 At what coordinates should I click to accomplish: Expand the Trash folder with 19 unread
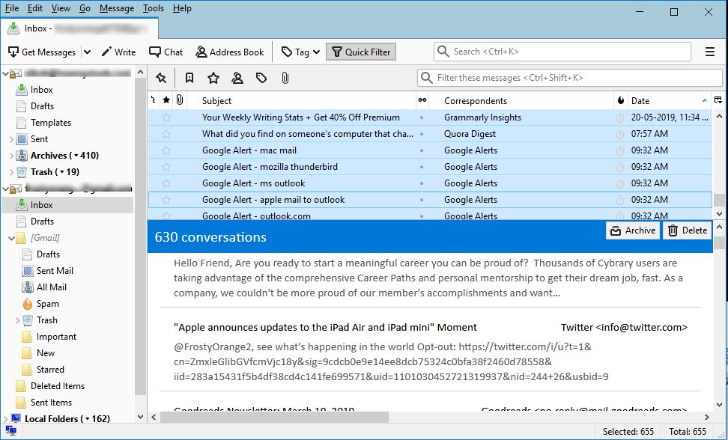(11, 172)
